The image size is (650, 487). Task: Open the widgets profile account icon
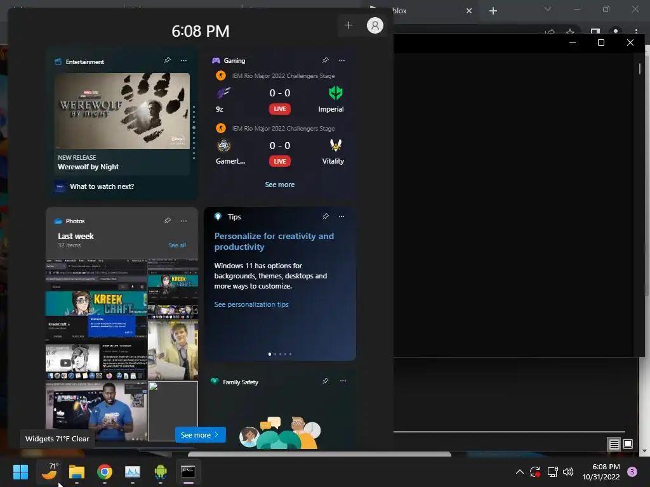coord(375,25)
